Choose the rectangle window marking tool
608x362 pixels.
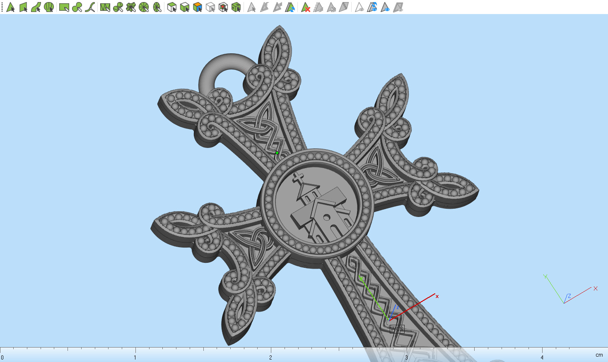click(x=64, y=7)
